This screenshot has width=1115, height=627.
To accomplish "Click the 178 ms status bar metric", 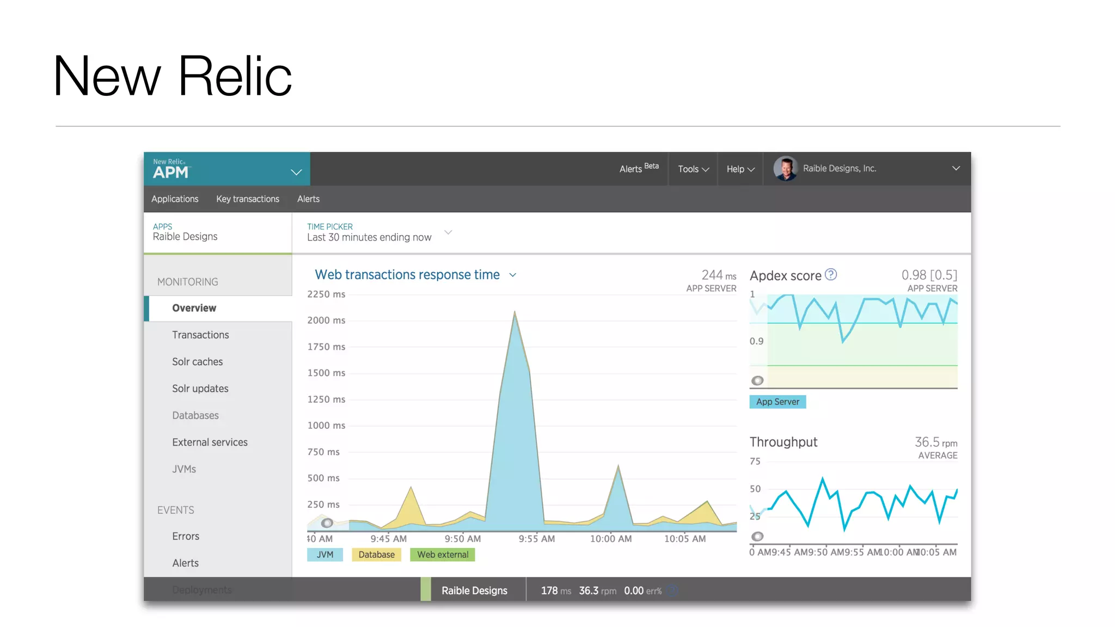I will point(556,591).
